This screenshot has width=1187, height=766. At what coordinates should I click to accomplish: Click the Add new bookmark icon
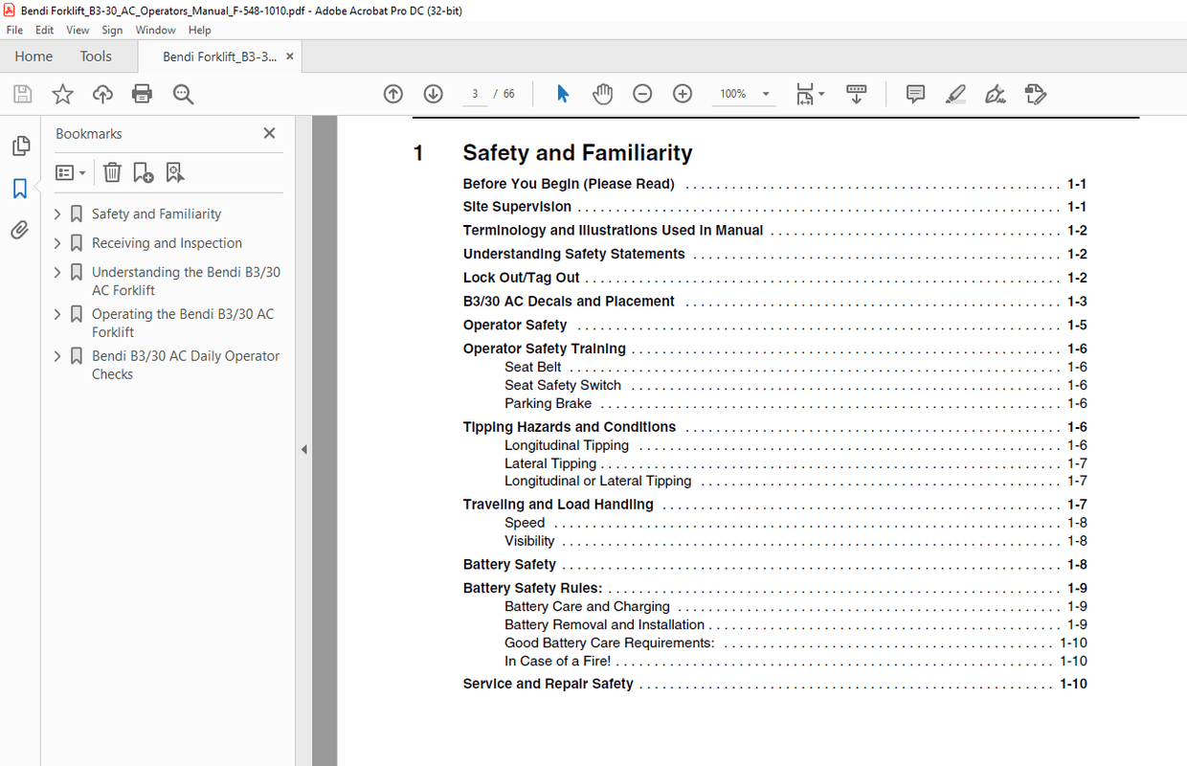coord(144,172)
